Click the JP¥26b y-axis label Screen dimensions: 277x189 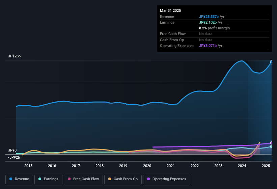pos(14,56)
